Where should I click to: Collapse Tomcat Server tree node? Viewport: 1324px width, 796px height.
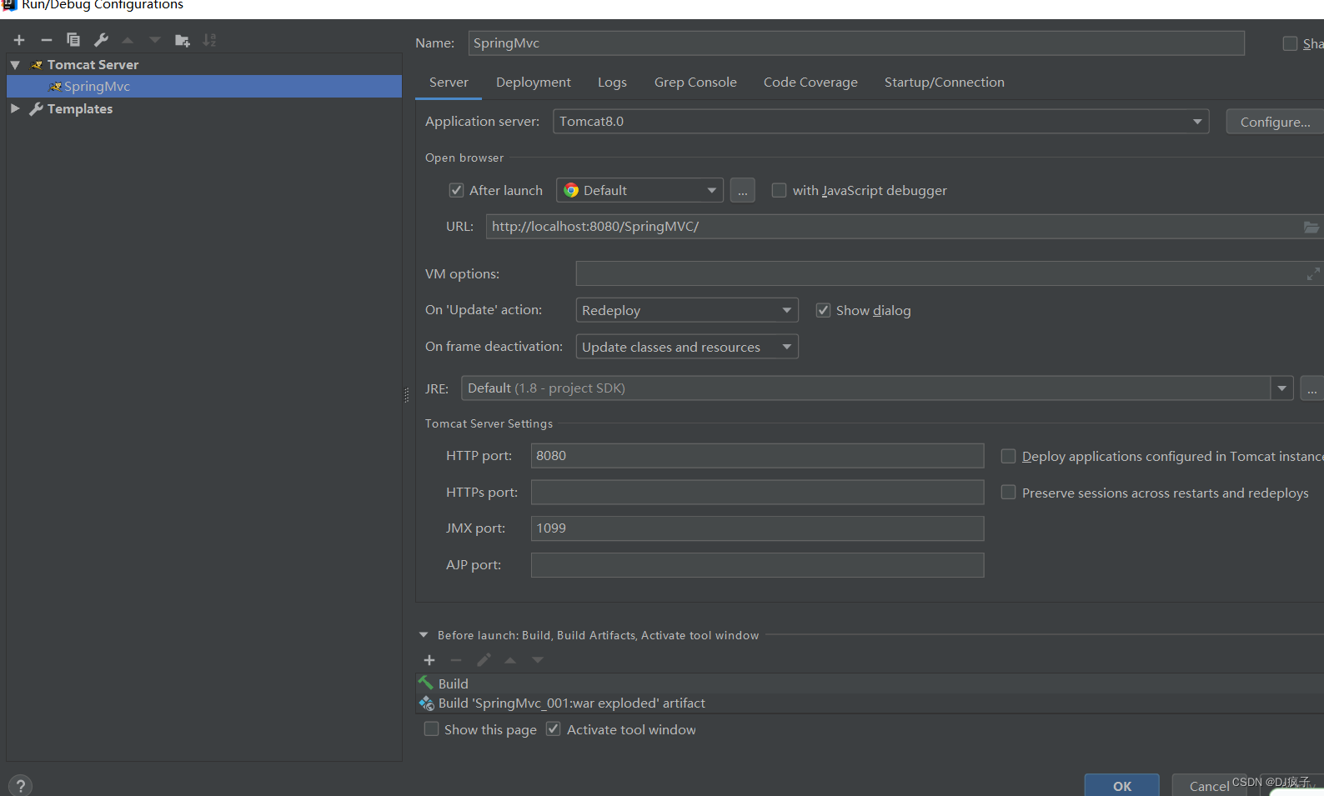click(15, 64)
